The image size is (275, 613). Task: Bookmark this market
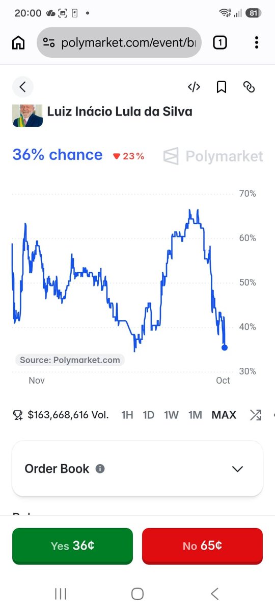click(x=222, y=87)
